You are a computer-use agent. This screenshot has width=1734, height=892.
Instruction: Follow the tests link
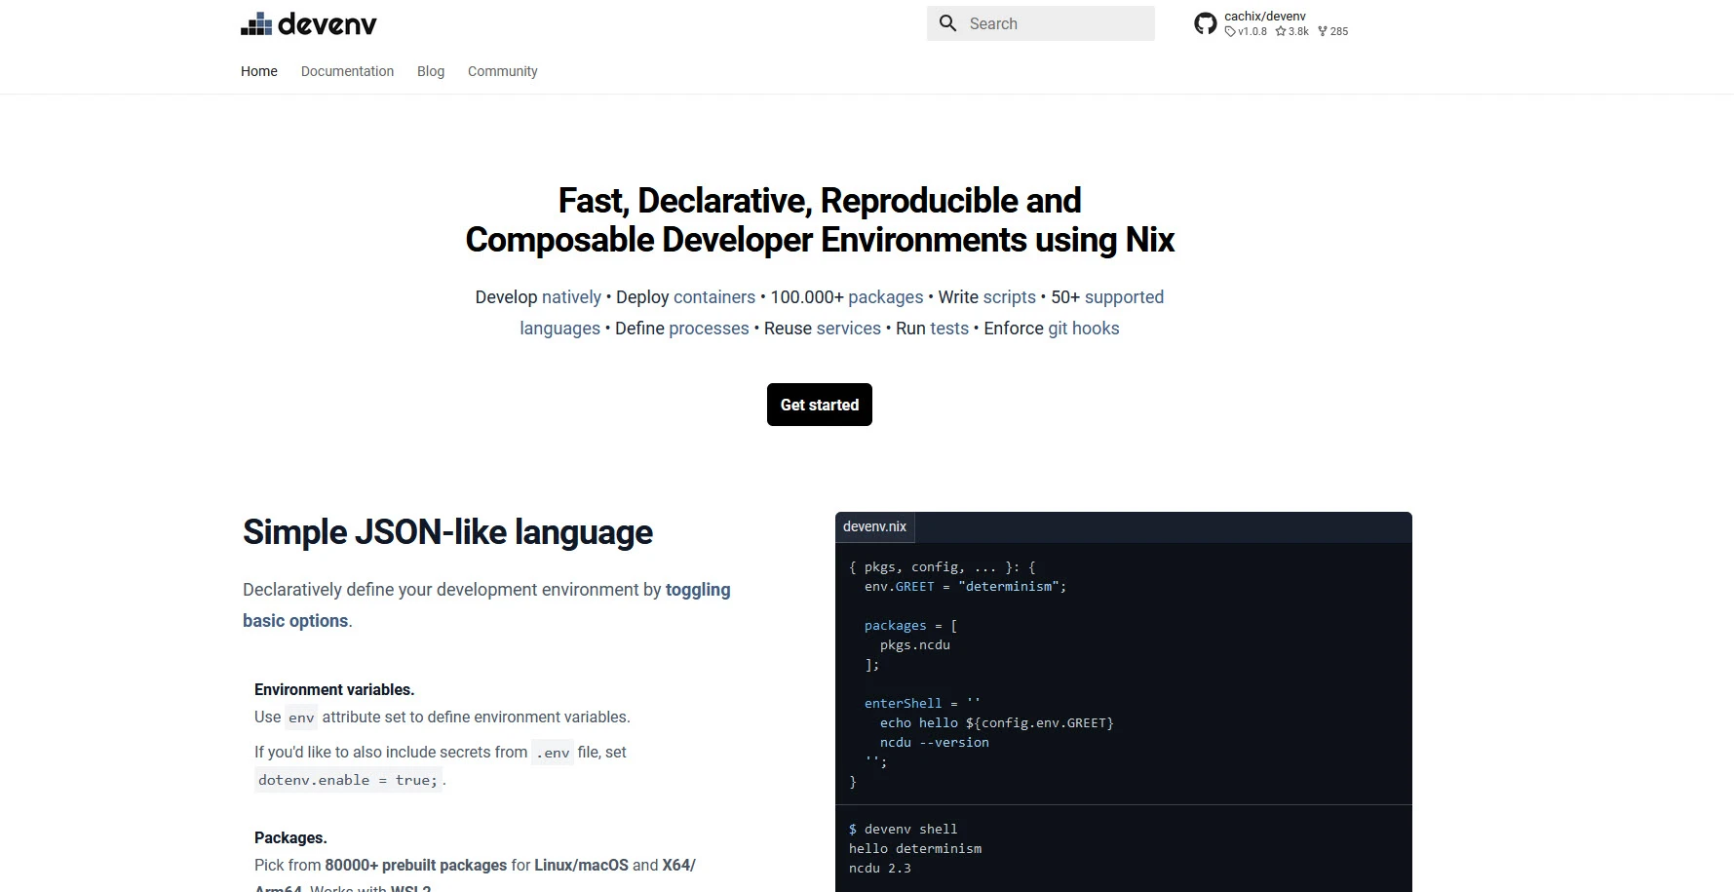click(x=949, y=329)
